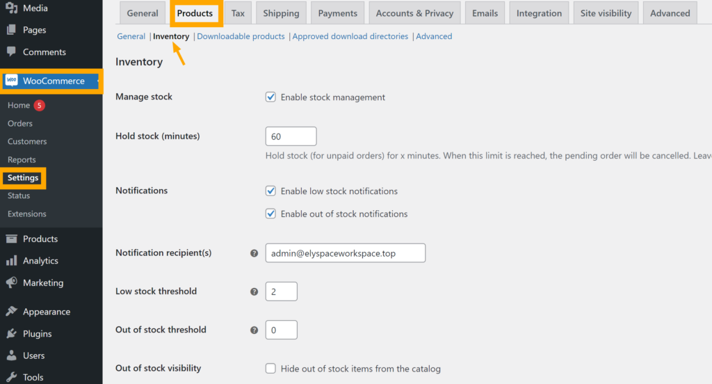
Task: Click help icon beside Low stock threshold
Action: coord(254,291)
